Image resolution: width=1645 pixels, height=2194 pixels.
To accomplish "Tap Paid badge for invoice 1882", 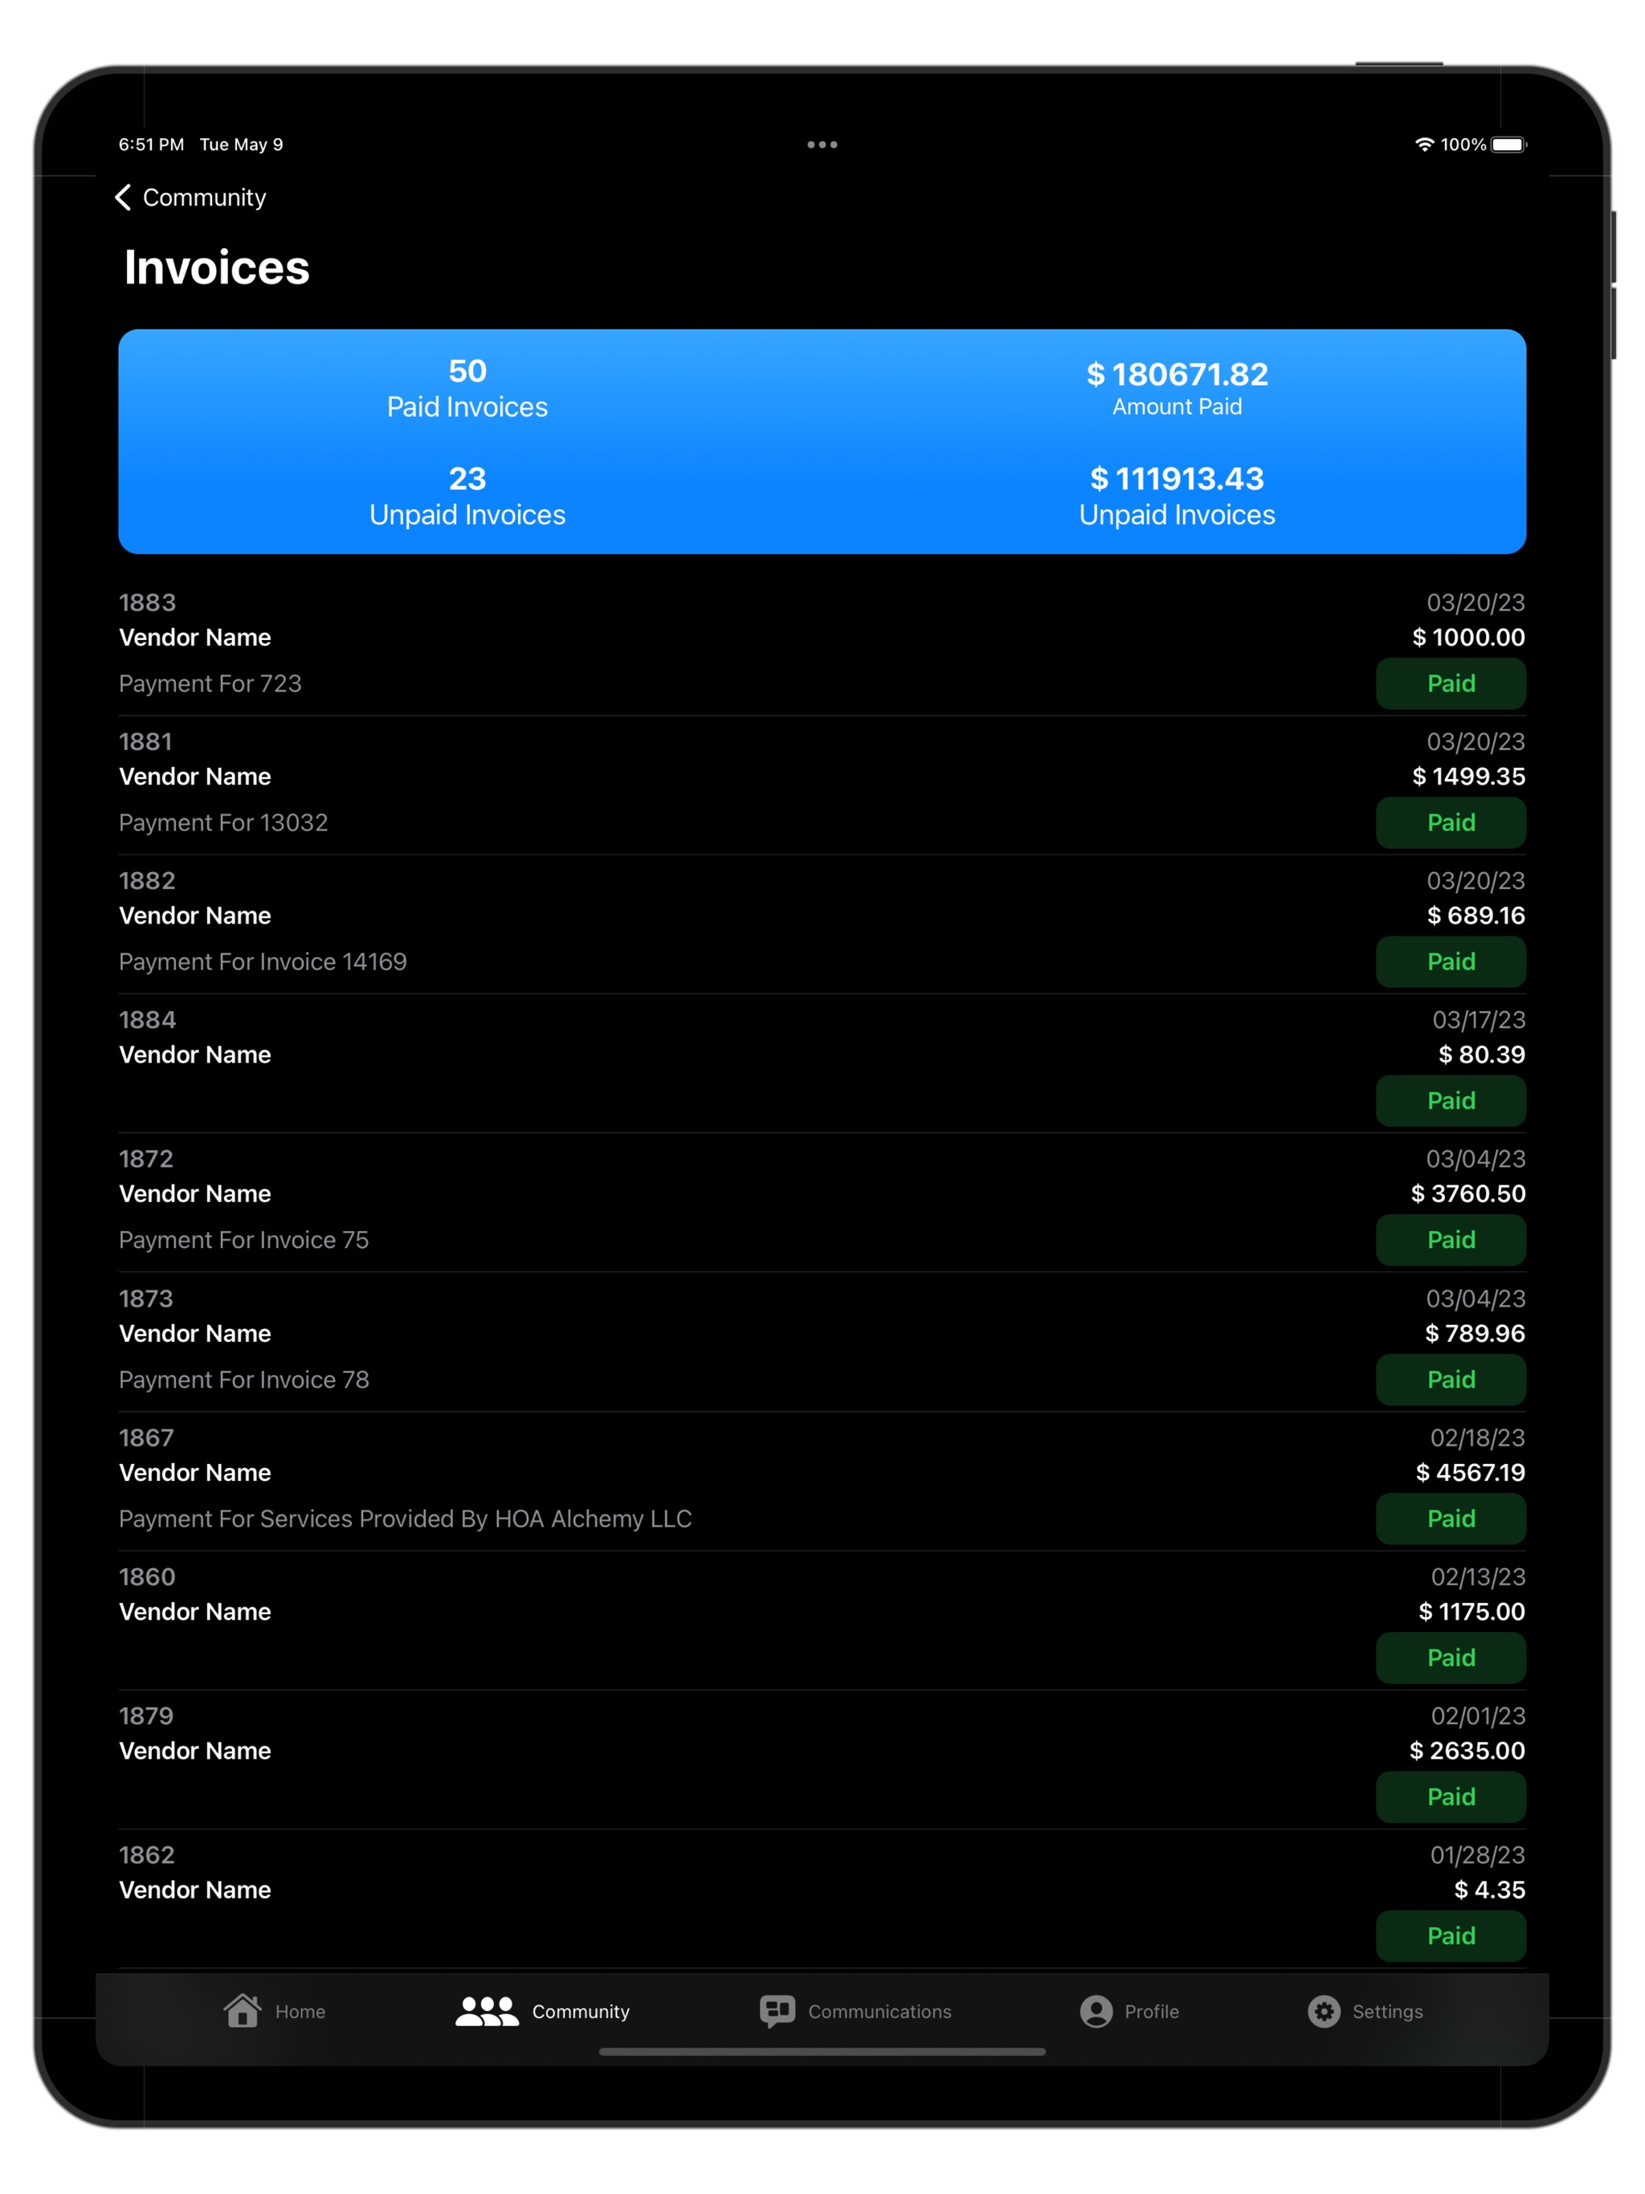I will click(x=1451, y=961).
